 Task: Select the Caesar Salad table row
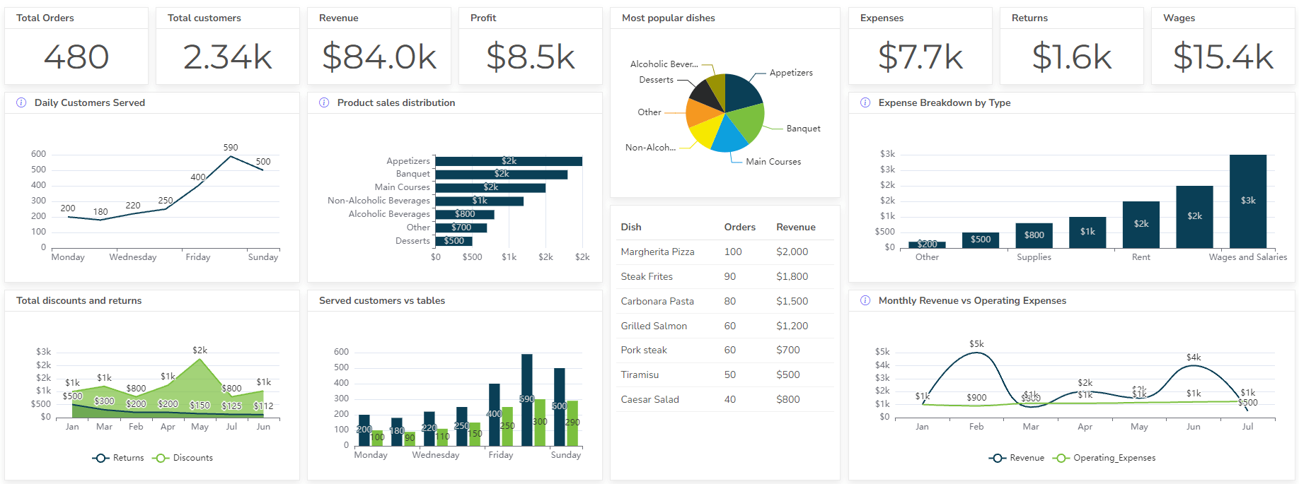coord(724,399)
